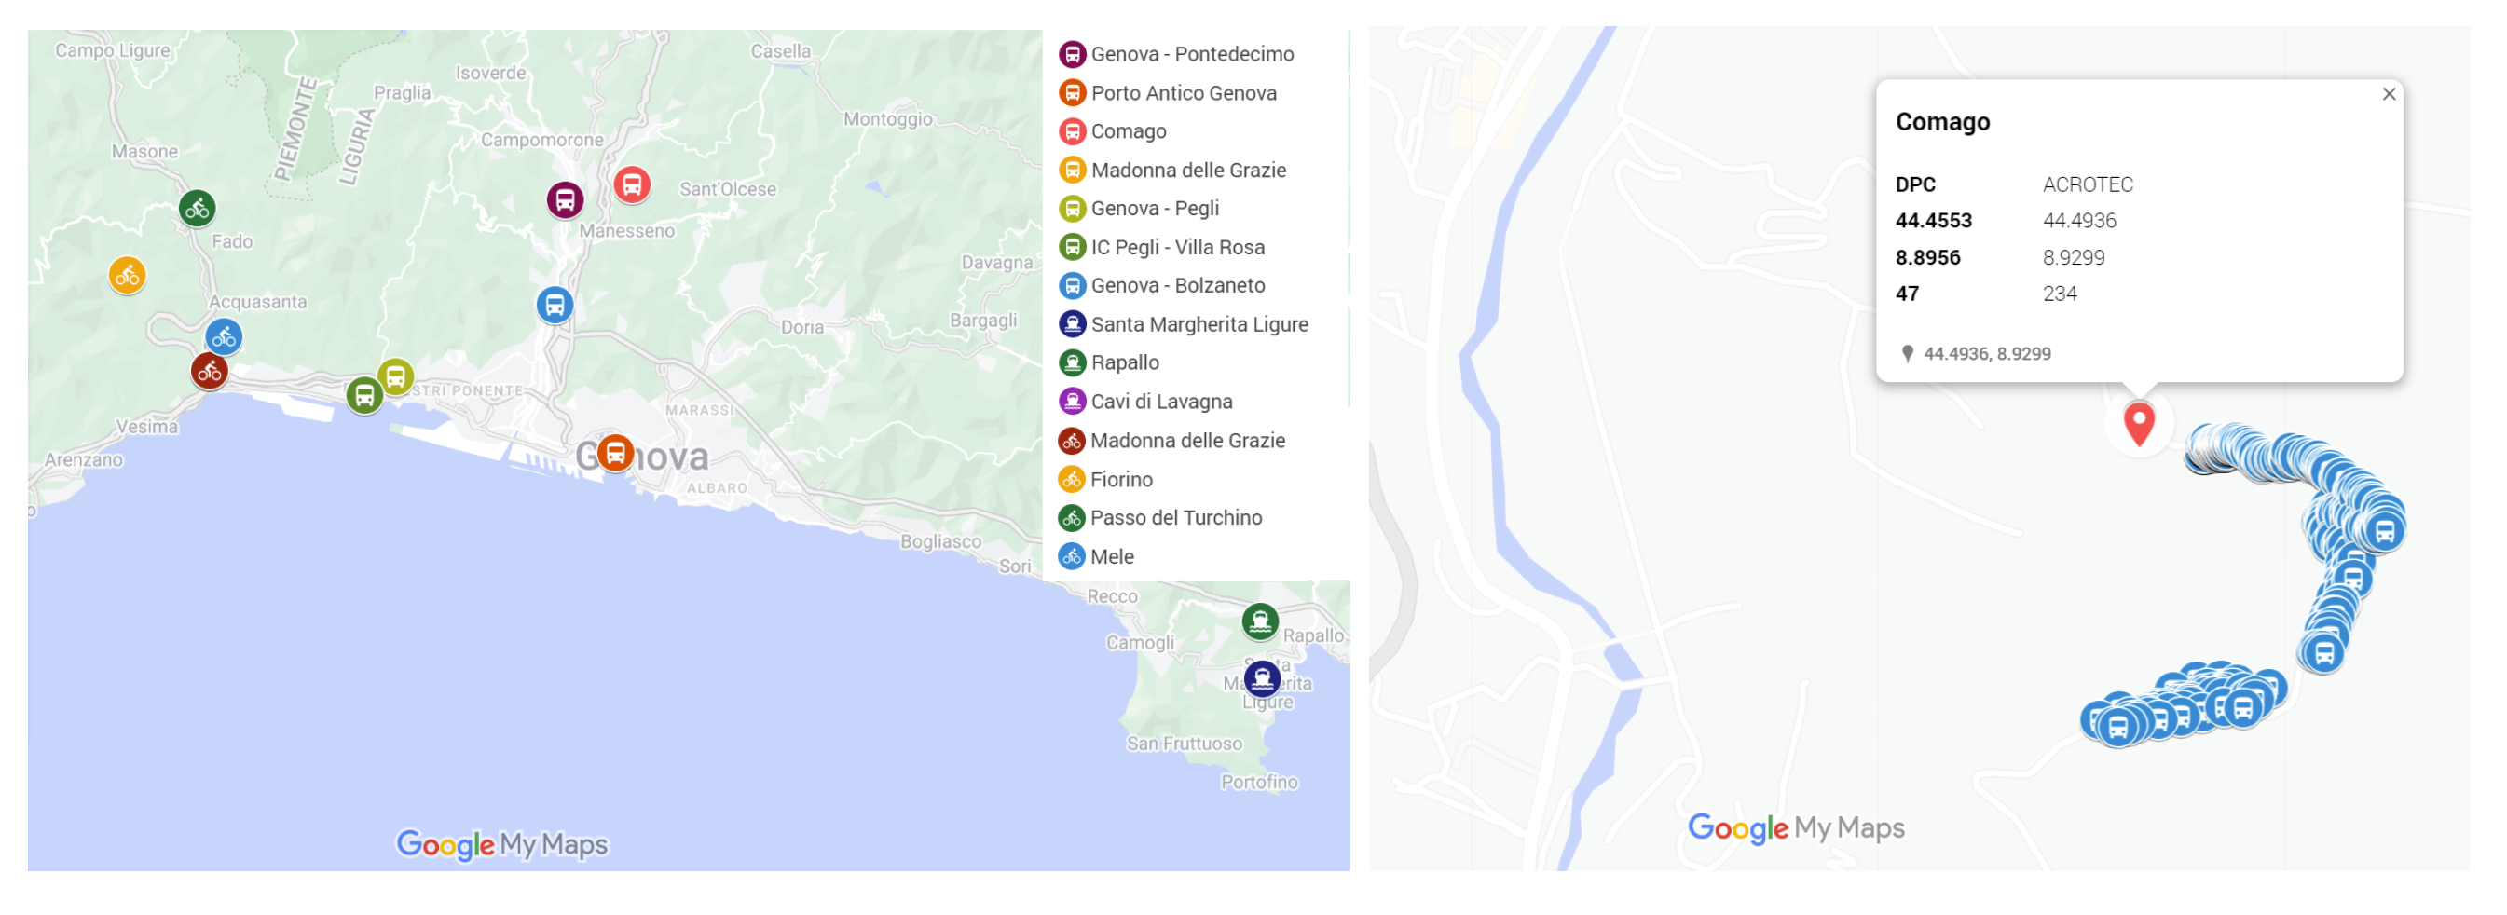2507x915 pixels.
Task: Select the navy Santa Margherita Ligure ferry marker
Action: coord(1261,677)
